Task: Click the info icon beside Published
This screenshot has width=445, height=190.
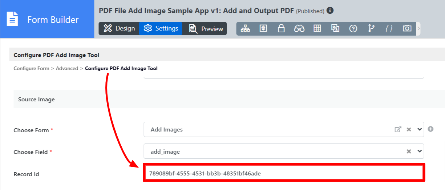Action: (x=330, y=11)
